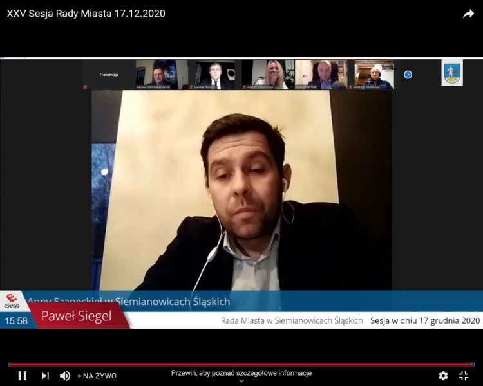Select the Łukasz participant thumbnail
The width and height of the screenshot is (483, 386).
(214, 75)
